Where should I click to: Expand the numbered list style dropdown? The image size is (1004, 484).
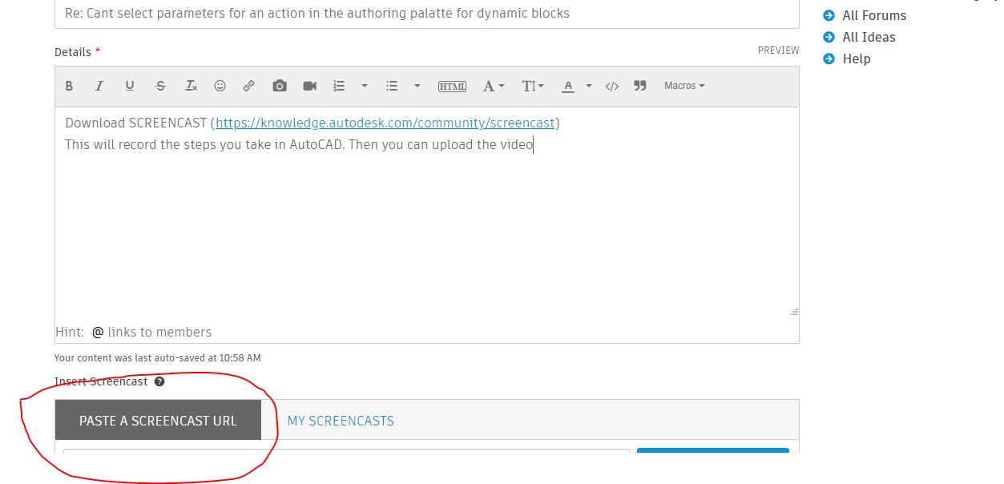tap(365, 86)
